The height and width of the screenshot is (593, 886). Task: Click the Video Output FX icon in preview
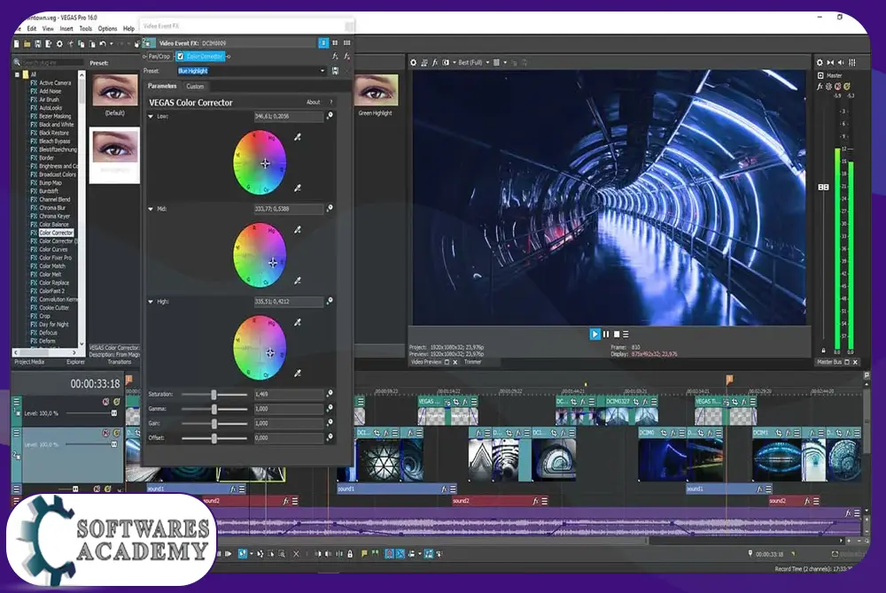pos(435,63)
